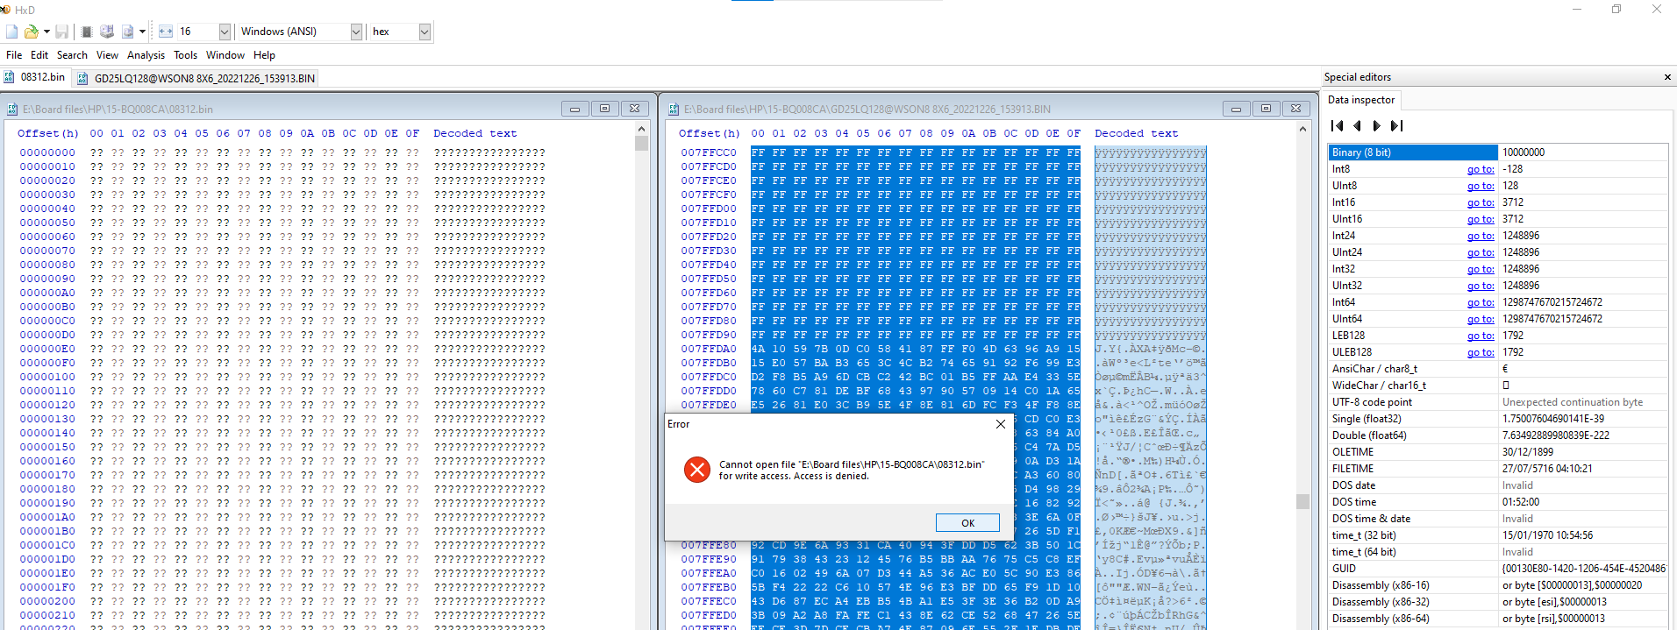Select the Data inspector tab

[x=1360, y=100]
